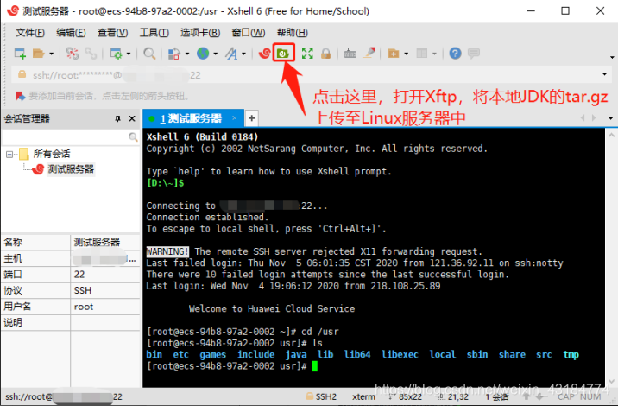Expand the layout arrangement dropdown arrow

[434, 54]
